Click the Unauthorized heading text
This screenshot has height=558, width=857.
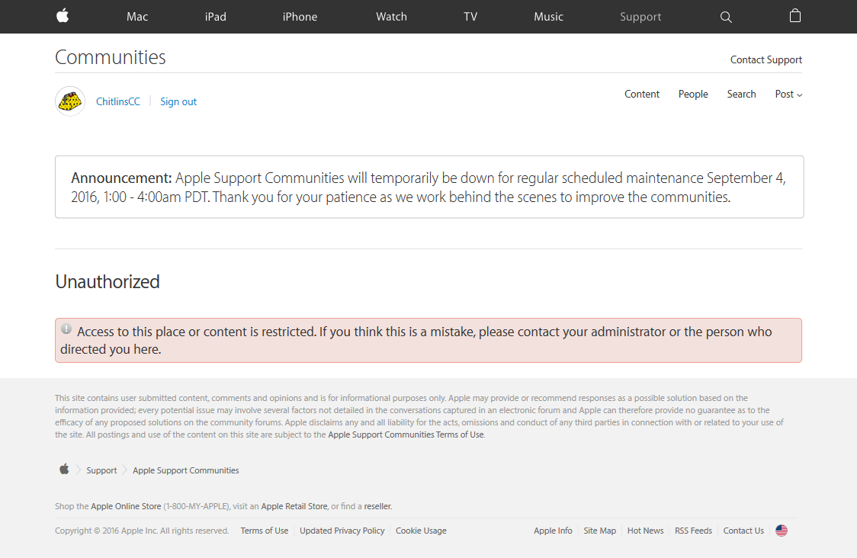(108, 281)
